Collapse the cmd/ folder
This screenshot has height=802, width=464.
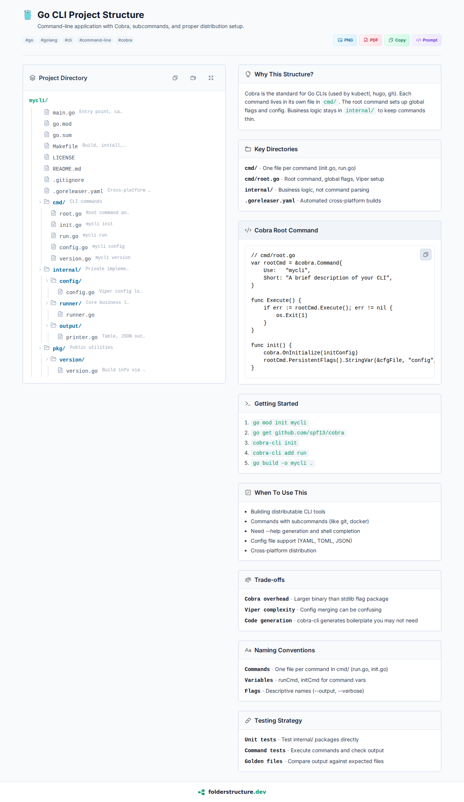click(40, 202)
